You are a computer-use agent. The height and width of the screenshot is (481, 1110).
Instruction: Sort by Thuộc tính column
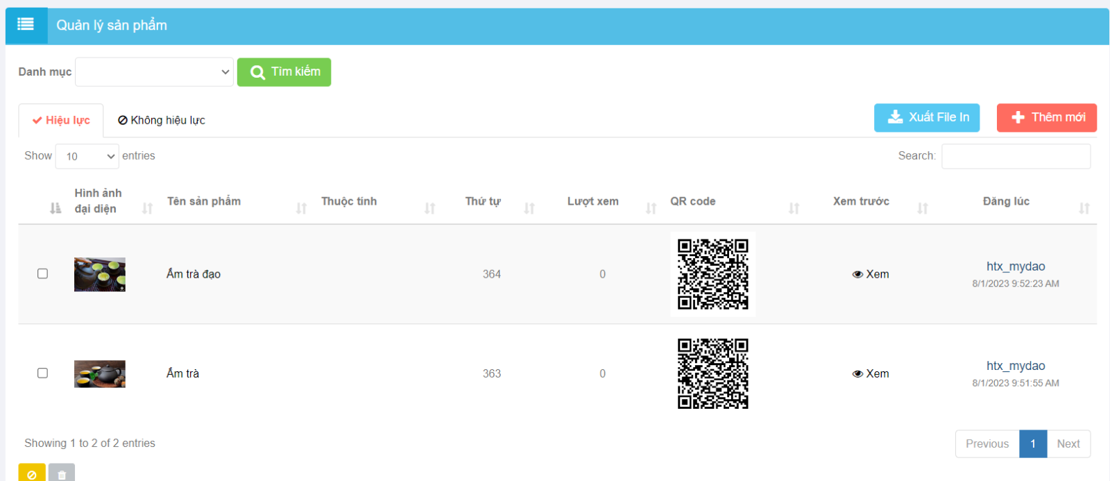429,208
